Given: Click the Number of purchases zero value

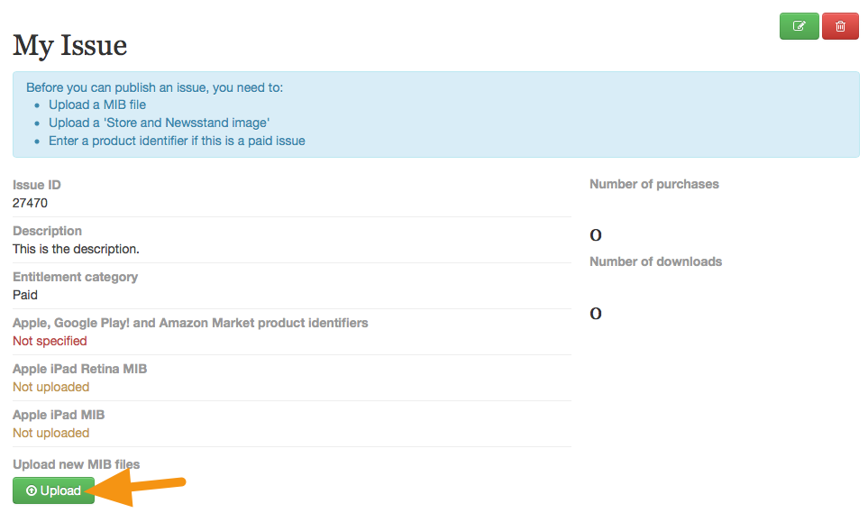Looking at the screenshot, I should click(x=596, y=235).
